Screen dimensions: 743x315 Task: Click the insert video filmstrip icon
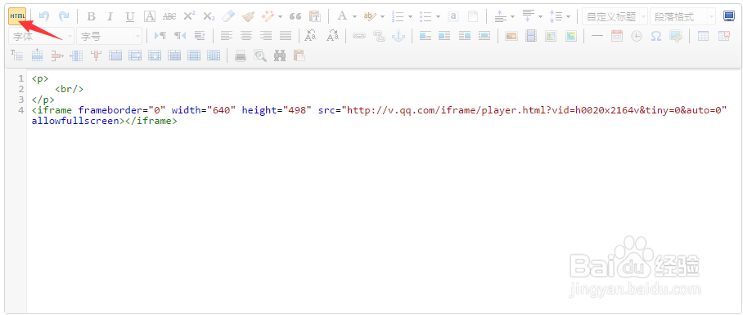tap(531, 36)
